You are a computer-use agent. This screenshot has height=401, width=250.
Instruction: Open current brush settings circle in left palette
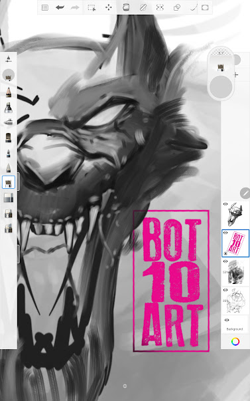(9, 75)
